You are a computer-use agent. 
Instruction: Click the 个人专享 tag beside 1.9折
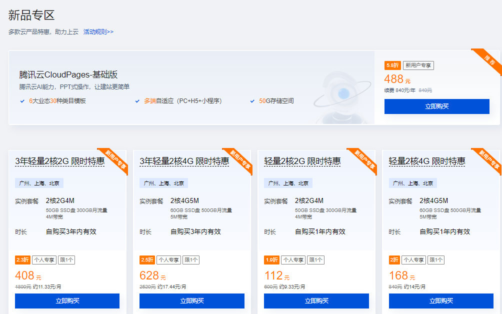coord(293,260)
